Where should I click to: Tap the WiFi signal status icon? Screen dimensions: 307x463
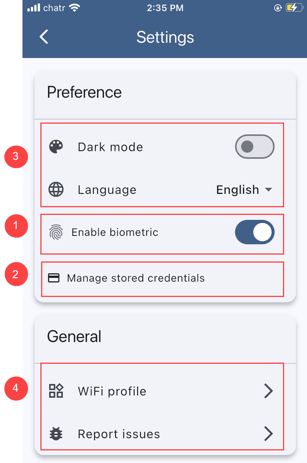(74, 8)
